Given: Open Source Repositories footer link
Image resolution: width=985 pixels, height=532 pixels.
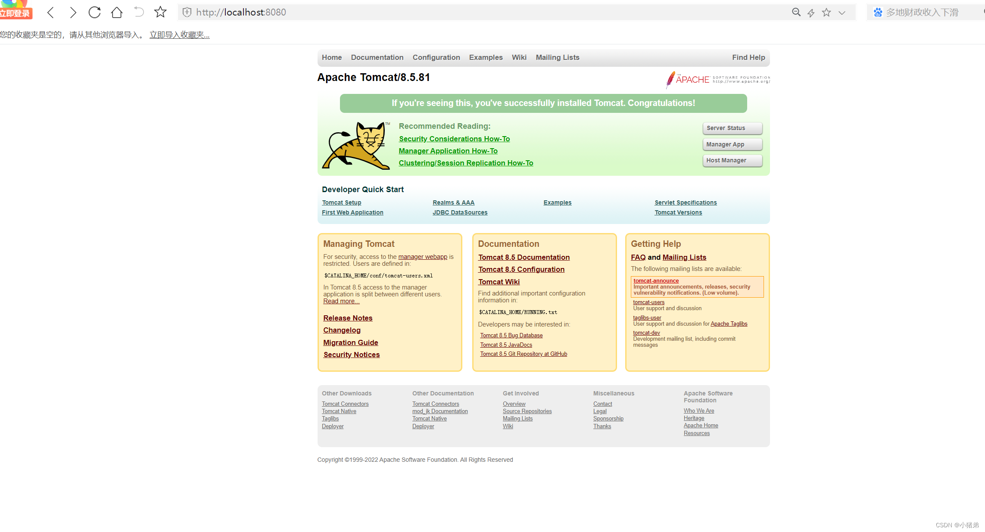Looking at the screenshot, I should click(527, 411).
